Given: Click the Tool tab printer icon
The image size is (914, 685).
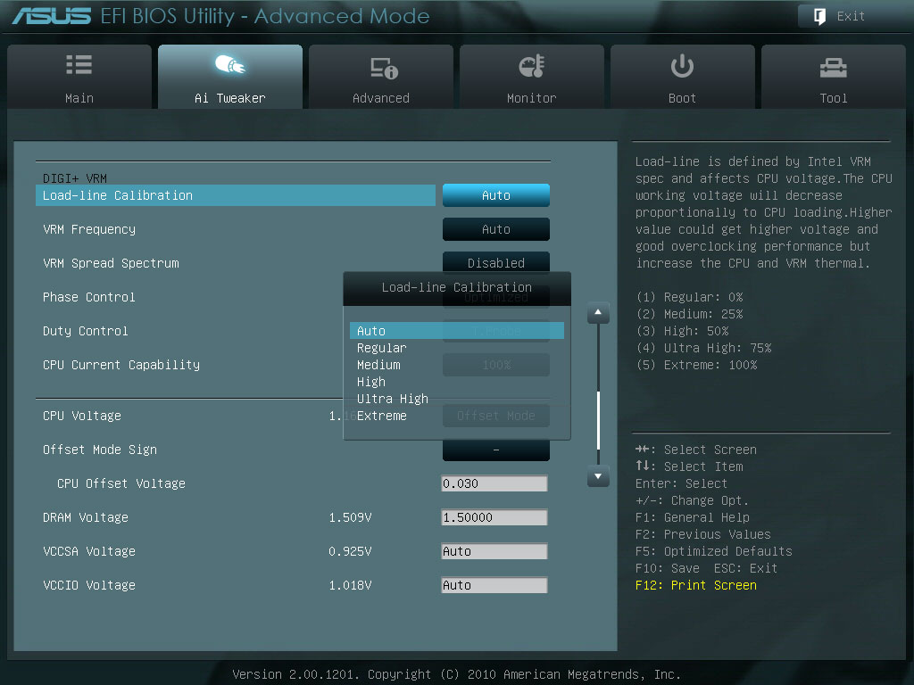Looking at the screenshot, I should (834, 68).
